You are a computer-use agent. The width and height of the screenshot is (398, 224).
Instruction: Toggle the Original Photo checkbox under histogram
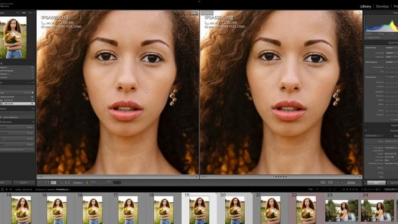[x=366, y=37]
